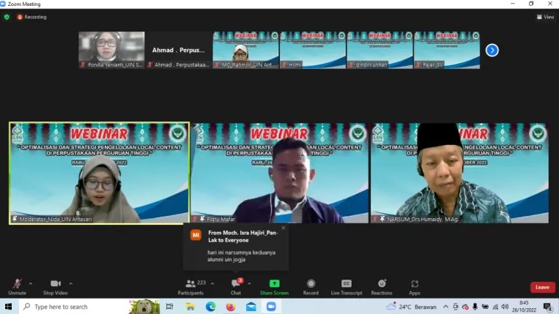Click the Moderator_Nida_UIN Antasari video tile
This screenshot has height=314, width=559.
[x=100, y=173]
